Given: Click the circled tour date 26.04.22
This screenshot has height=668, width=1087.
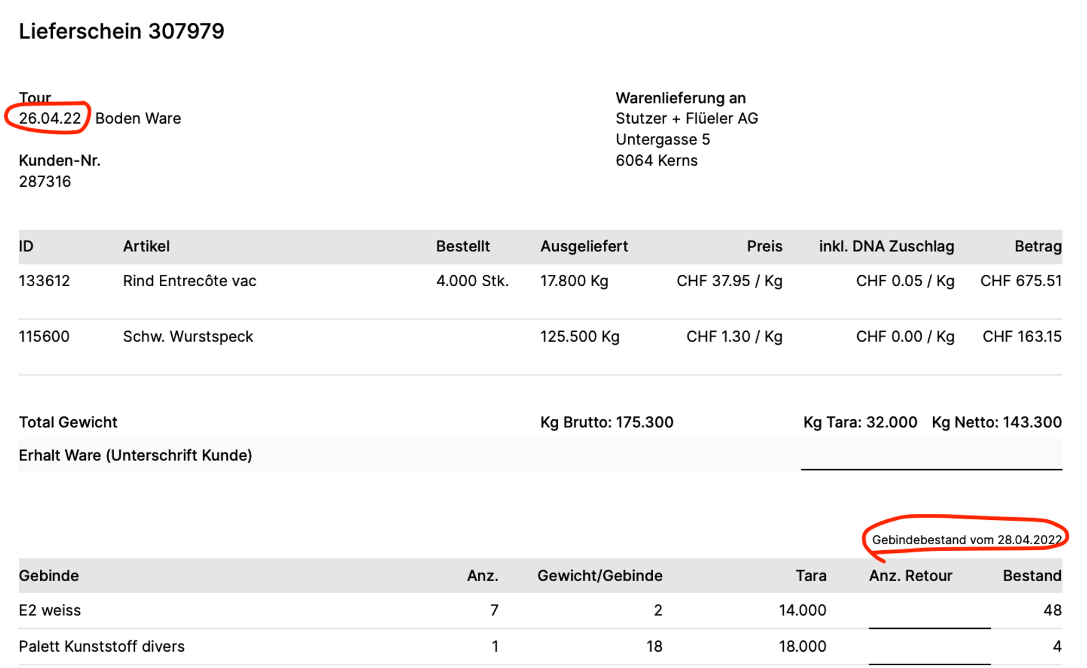Looking at the screenshot, I should [49, 118].
